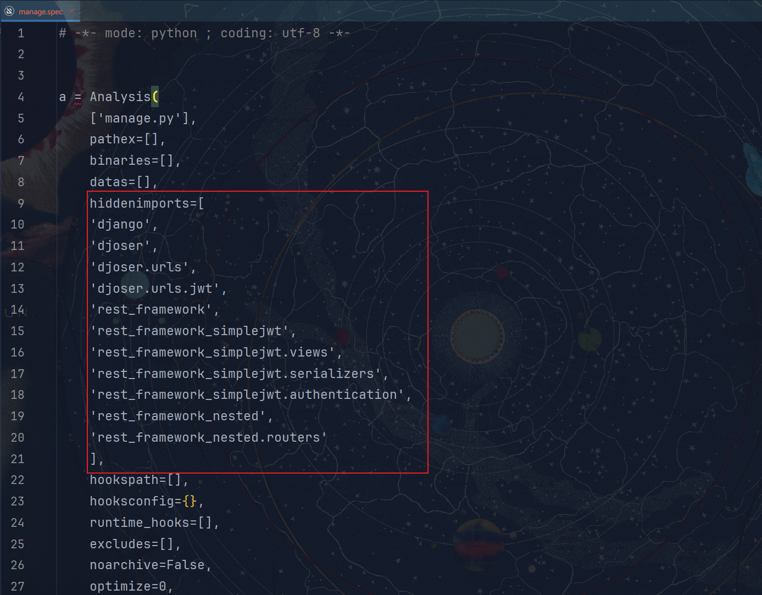
Task: Click the 'django', entry
Action: [124, 225]
